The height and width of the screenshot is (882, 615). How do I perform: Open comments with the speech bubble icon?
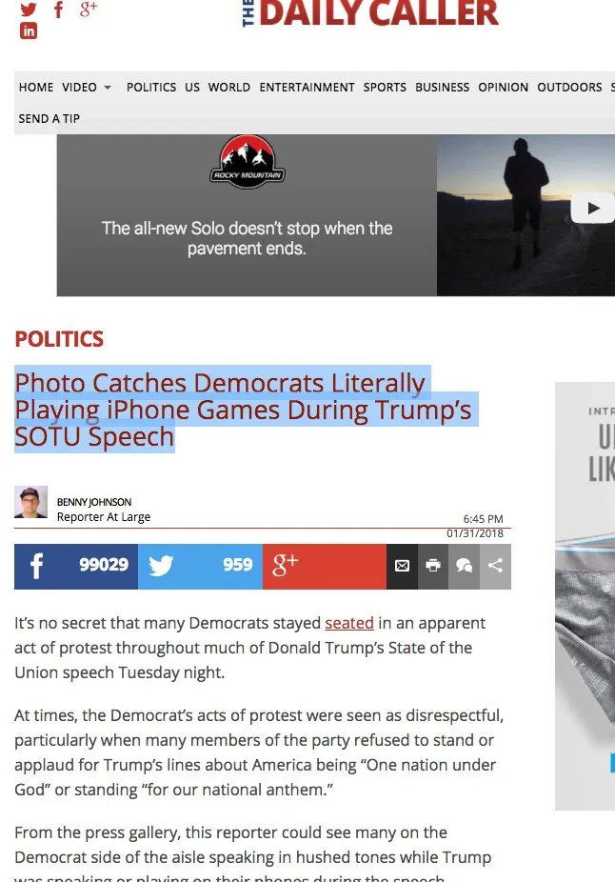[464, 566]
